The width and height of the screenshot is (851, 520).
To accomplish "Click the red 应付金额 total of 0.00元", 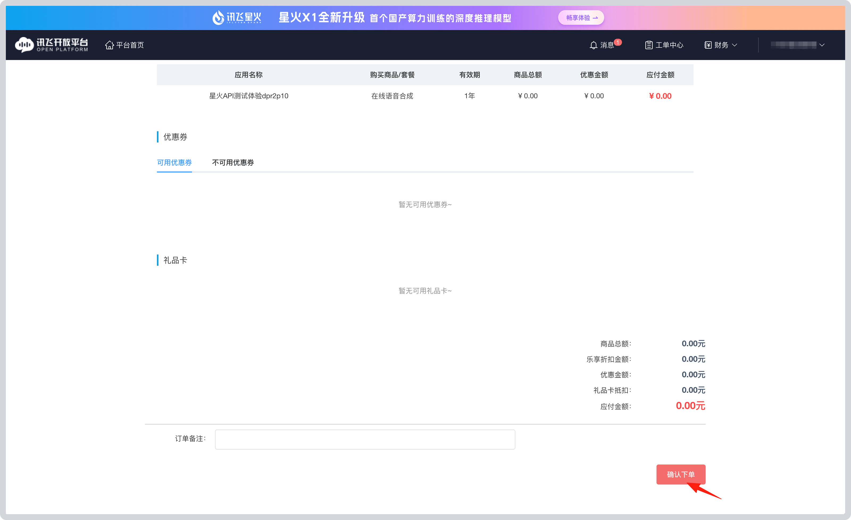I will point(690,406).
